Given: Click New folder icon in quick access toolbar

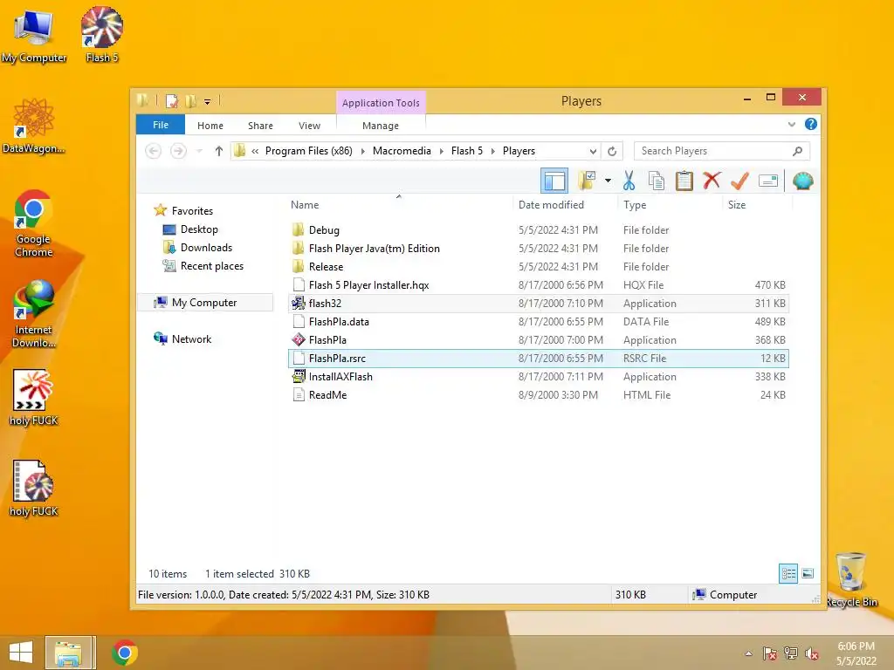Looking at the screenshot, I should [190, 101].
